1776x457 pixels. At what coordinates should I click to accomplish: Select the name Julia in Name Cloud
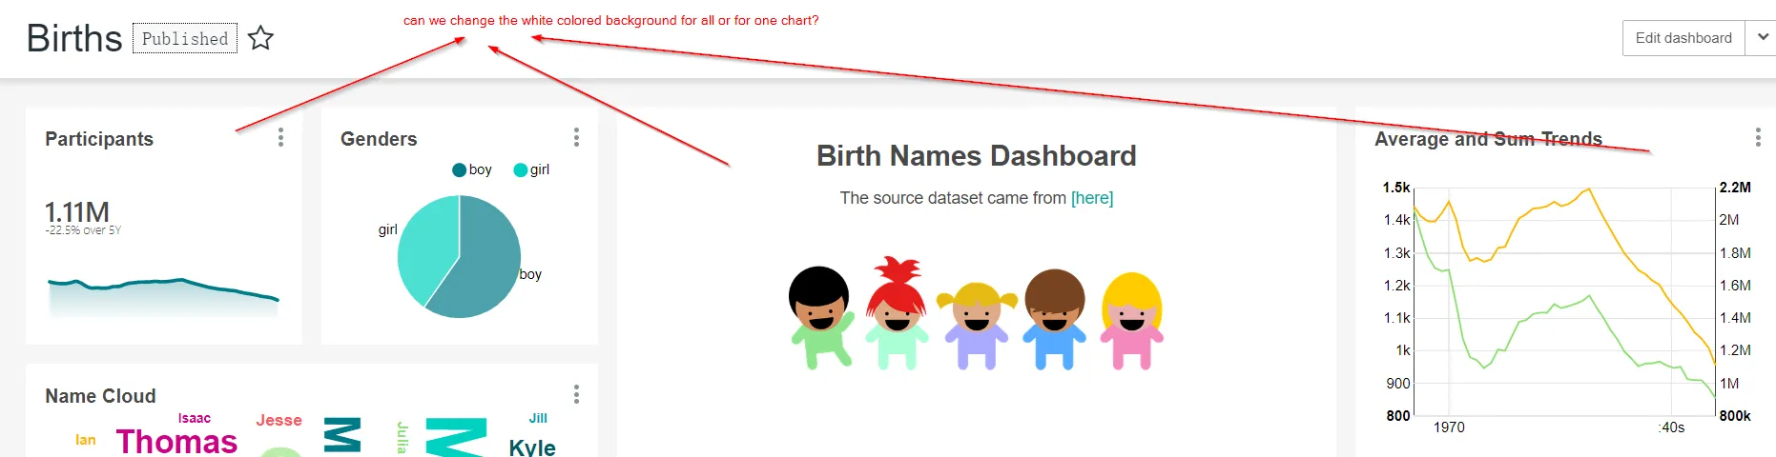pyautogui.click(x=402, y=437)
